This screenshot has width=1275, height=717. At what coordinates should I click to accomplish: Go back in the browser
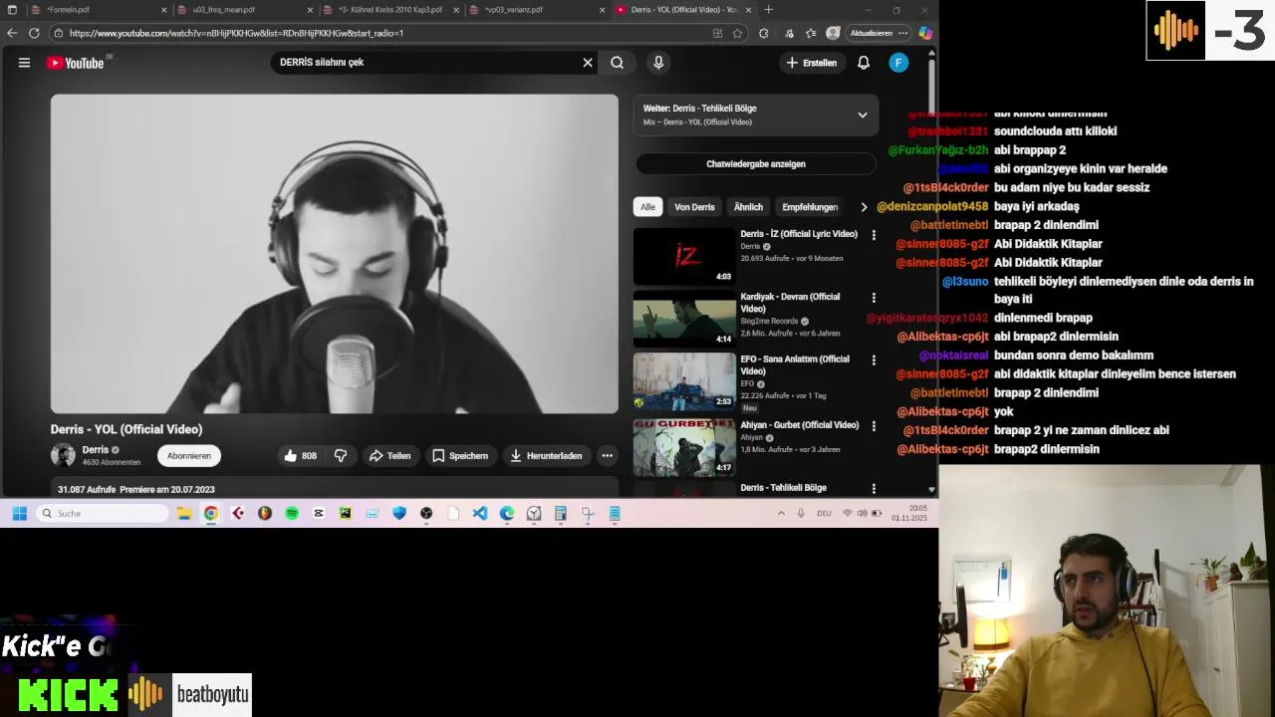[x=12, y=33]
